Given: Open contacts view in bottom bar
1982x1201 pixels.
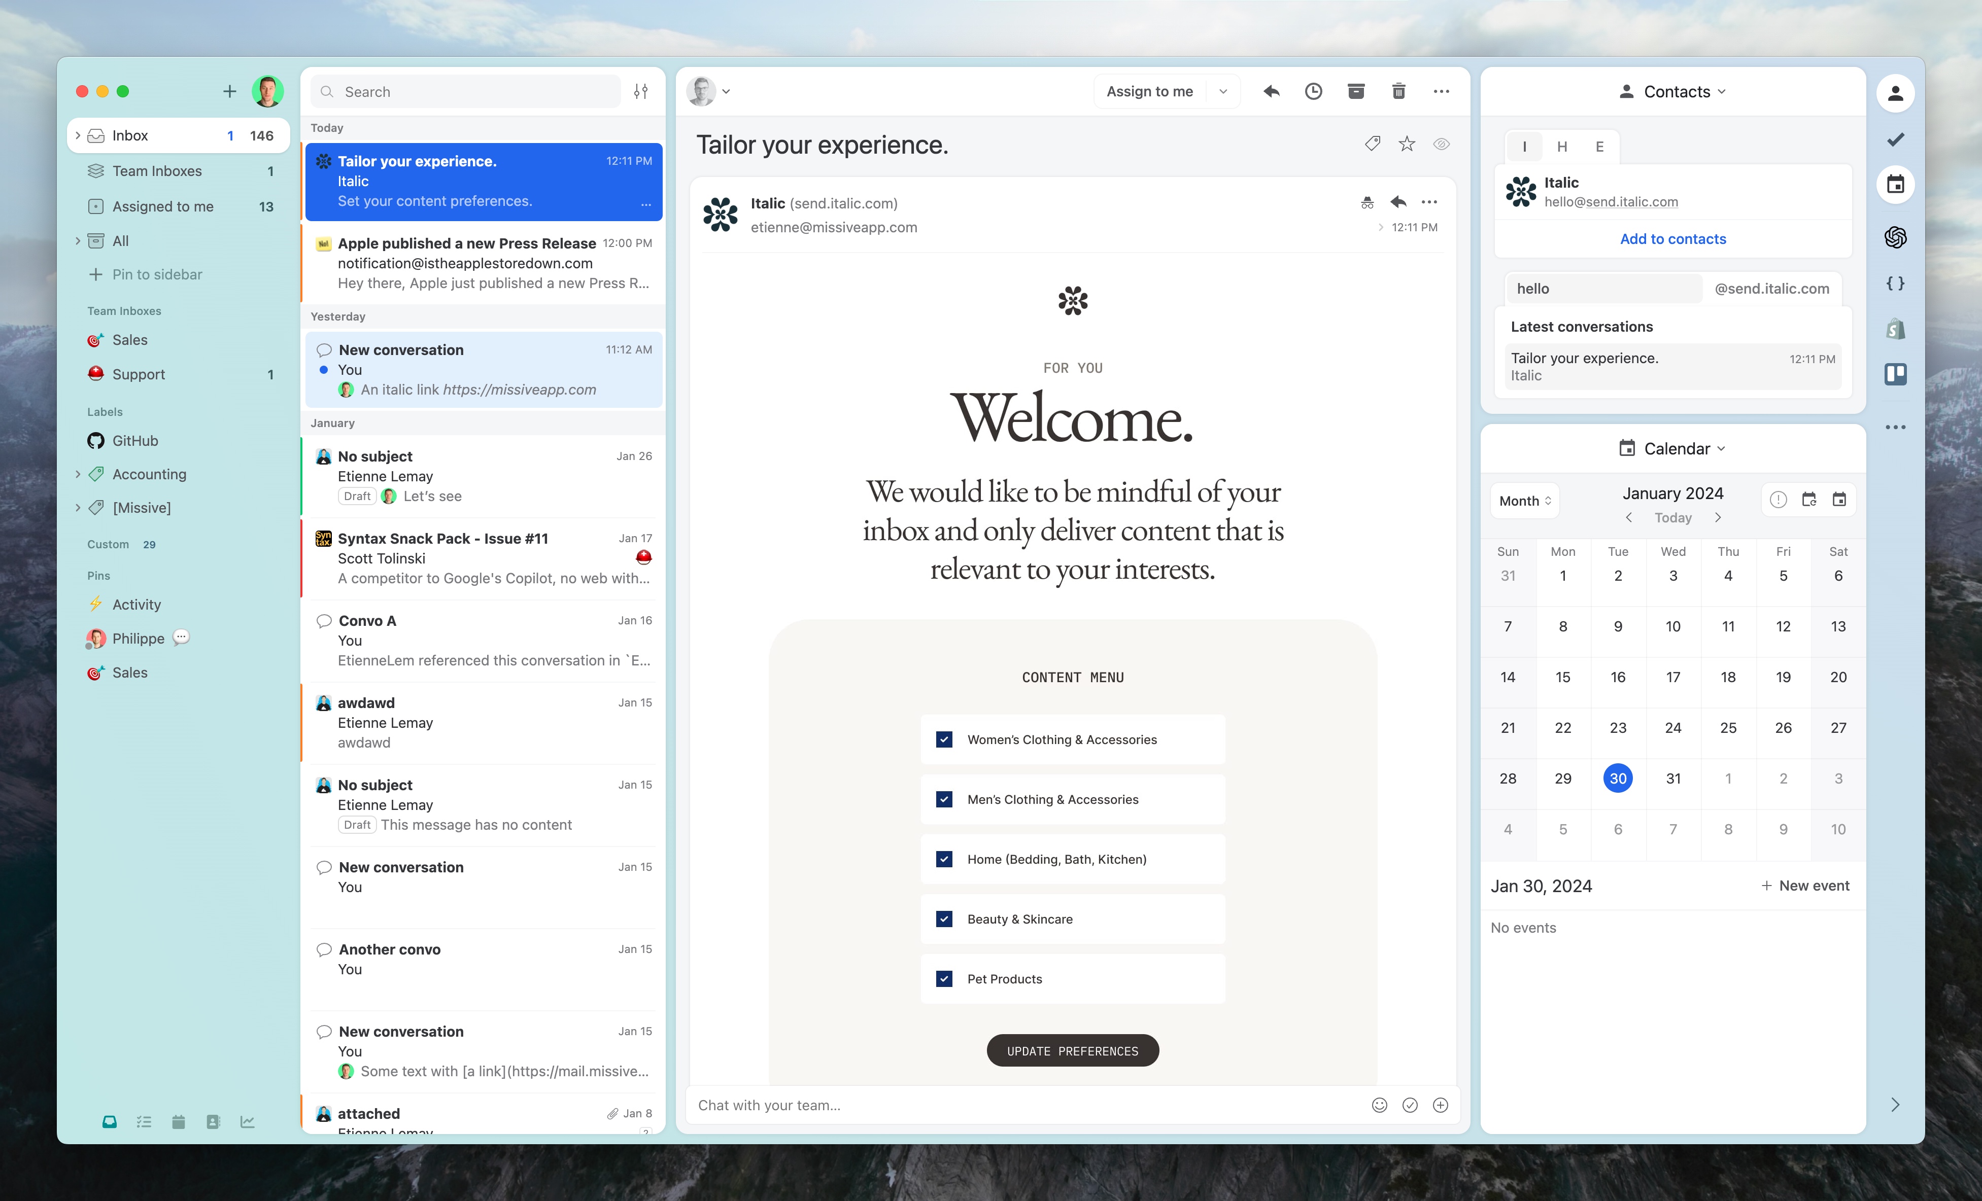Looking at the screenshot, I should point(213,1121).
